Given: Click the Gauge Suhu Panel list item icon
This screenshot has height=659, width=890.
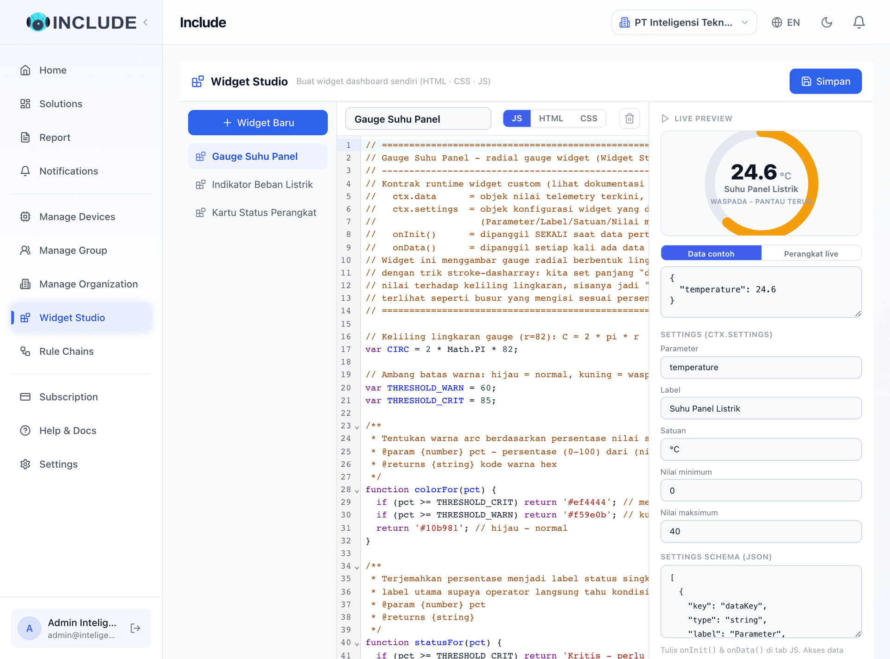Looking at the screenshot, I should click(x=201, y=157).
